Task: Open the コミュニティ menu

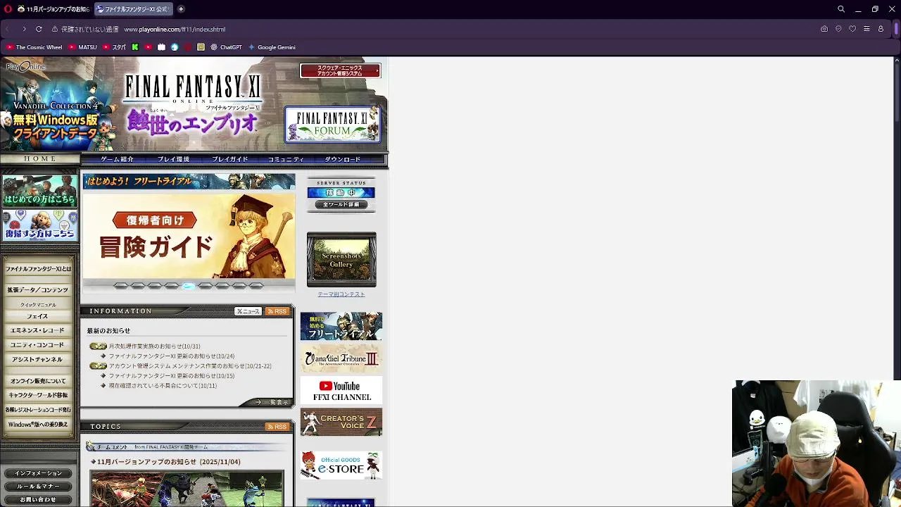Action: [286, 159]
